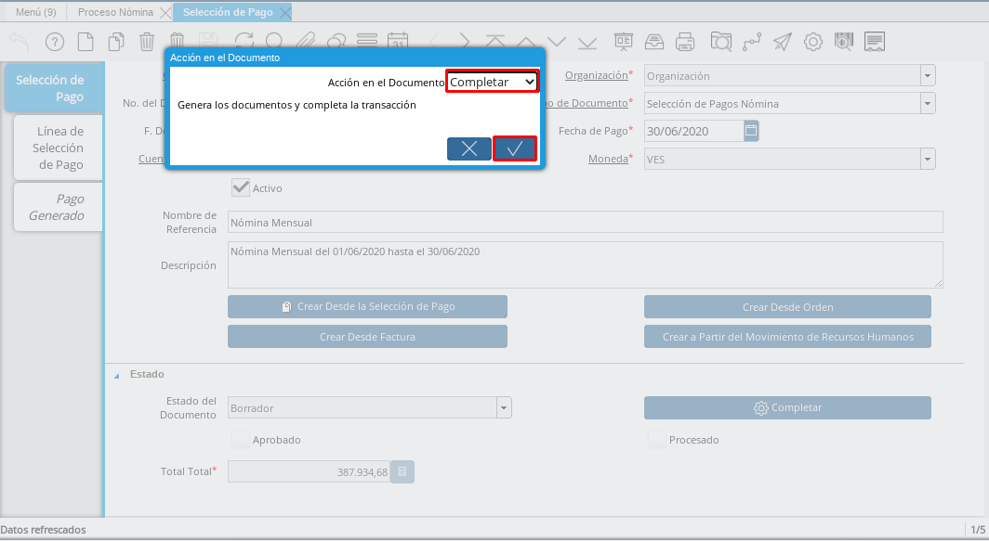Click Crear a Partir del Movimiento button

(x=787, y=336)
